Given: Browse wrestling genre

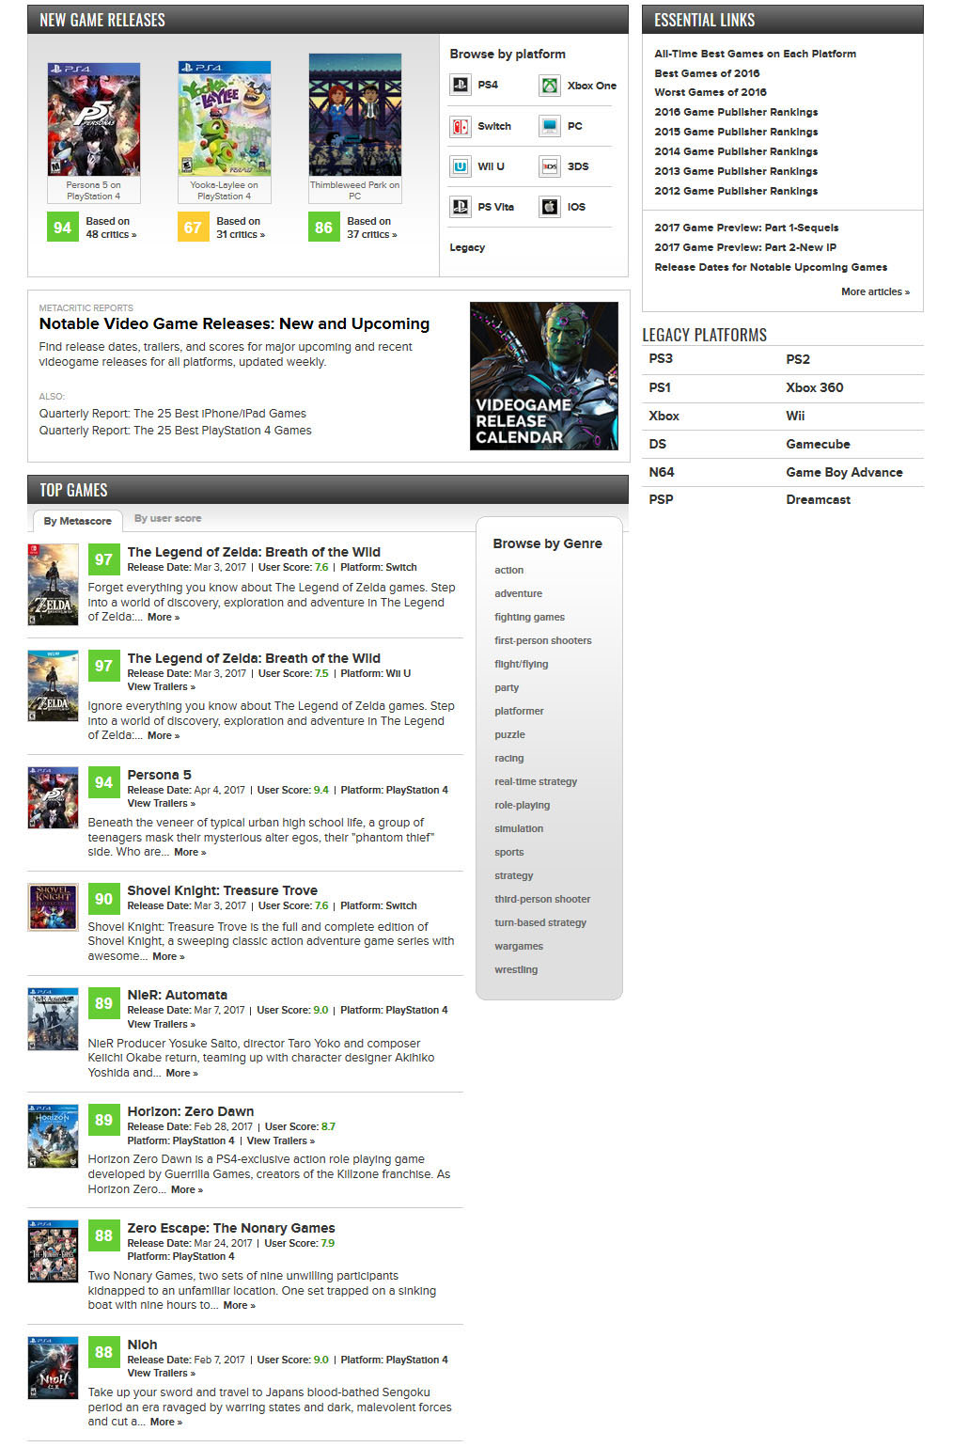Looking at the screenshot, I should tap(516, 969).
